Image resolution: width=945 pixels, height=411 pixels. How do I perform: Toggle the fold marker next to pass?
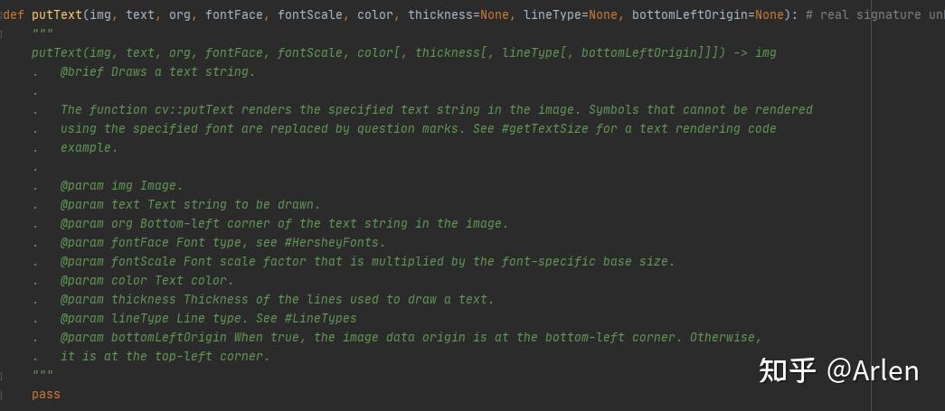(1, 395)
